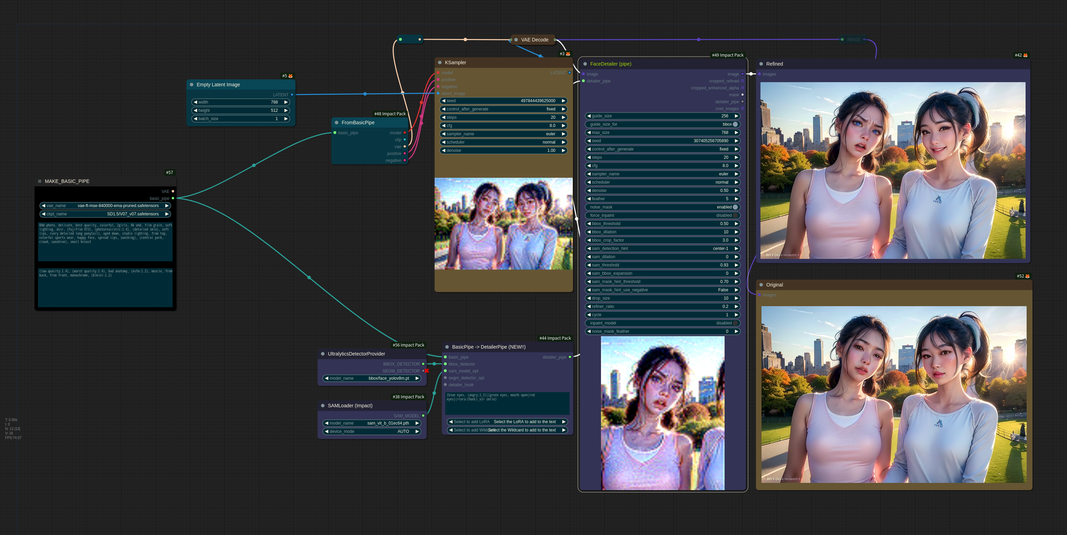Collapse the FromBasicPipe node with its title dot
The width and height of the screenshot is (1067, 535).
[x=336, y=123]
